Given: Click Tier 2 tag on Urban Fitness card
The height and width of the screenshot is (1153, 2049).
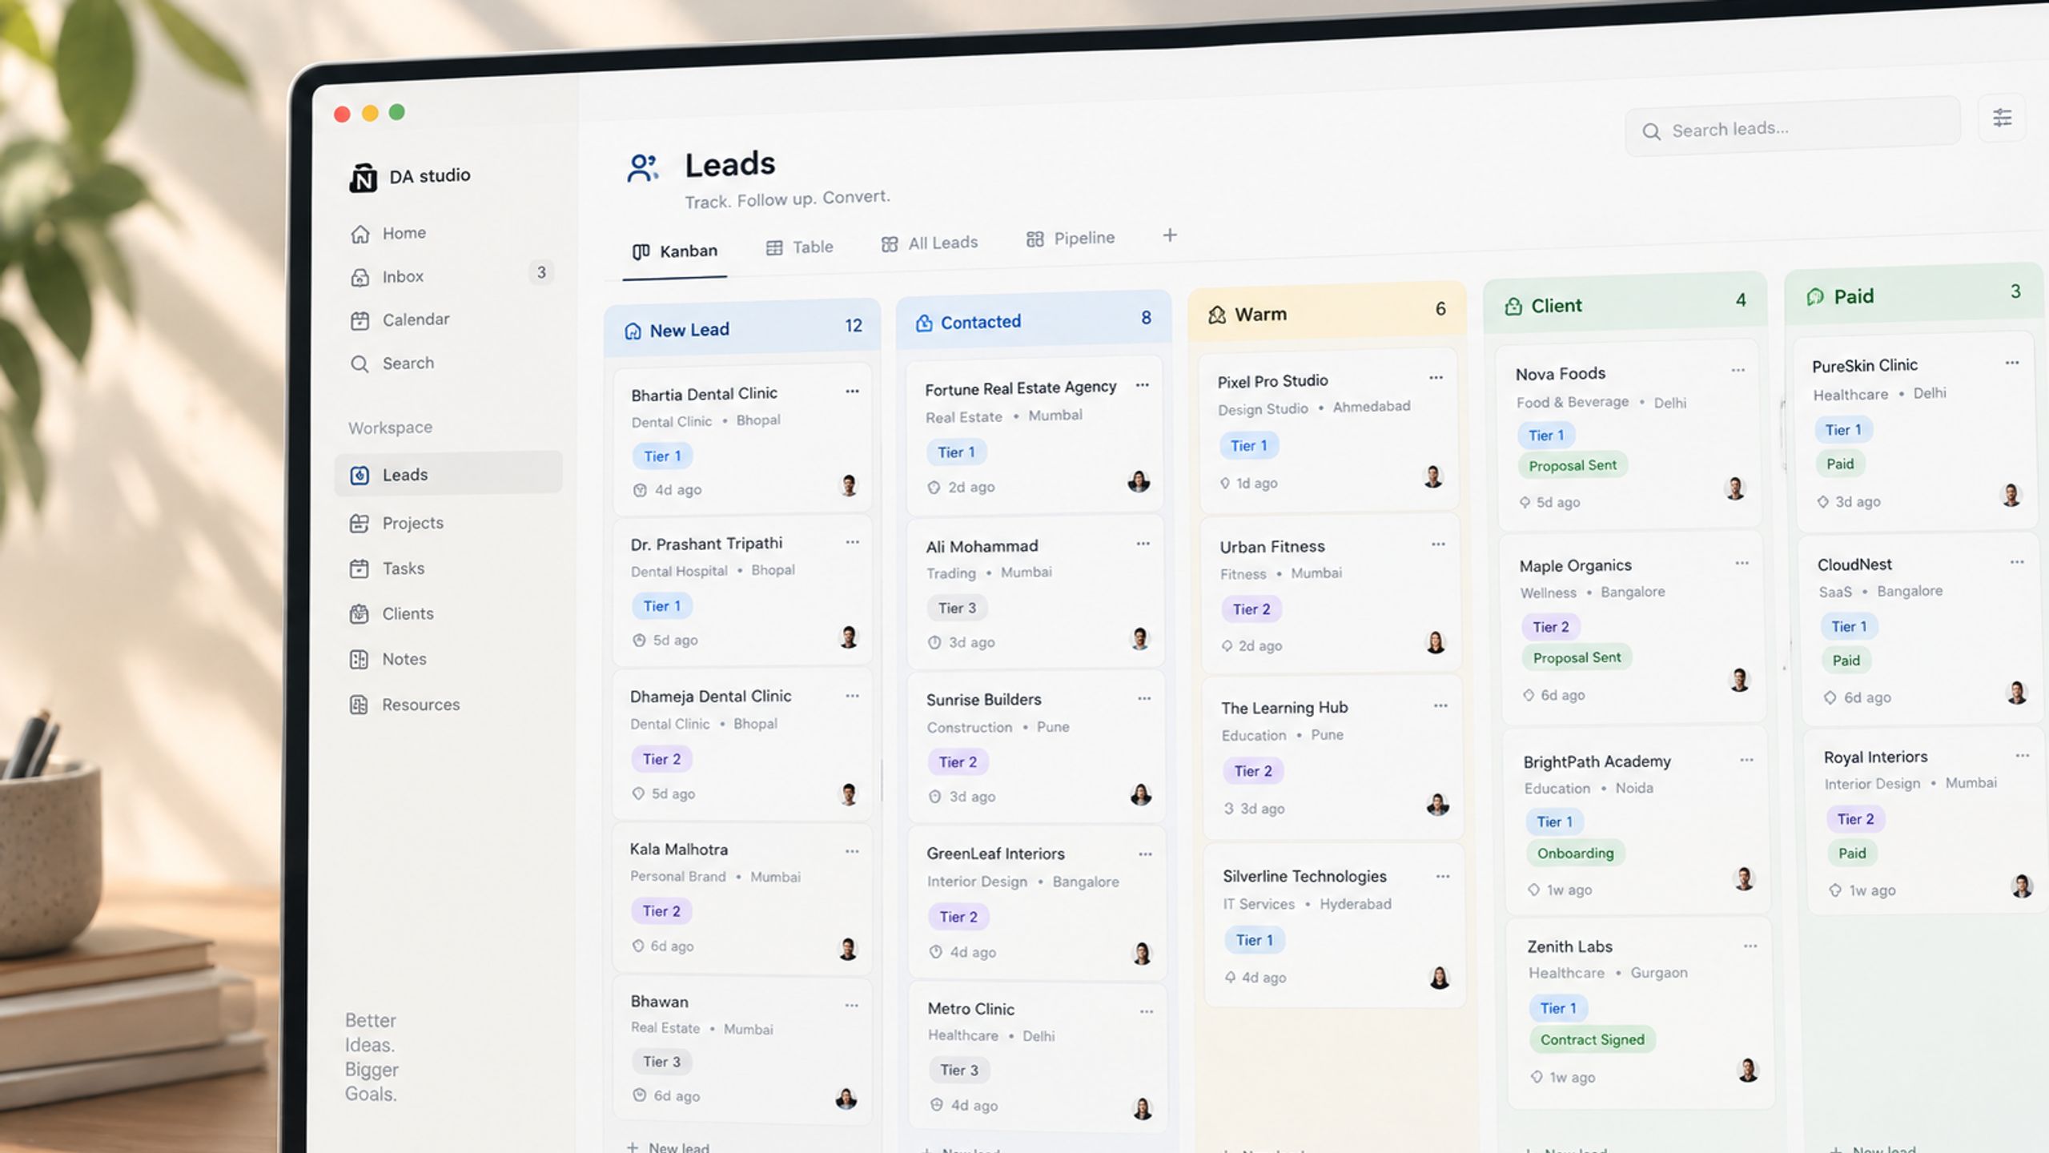Looking at the screenshot, I should (x=1251, y=609).
